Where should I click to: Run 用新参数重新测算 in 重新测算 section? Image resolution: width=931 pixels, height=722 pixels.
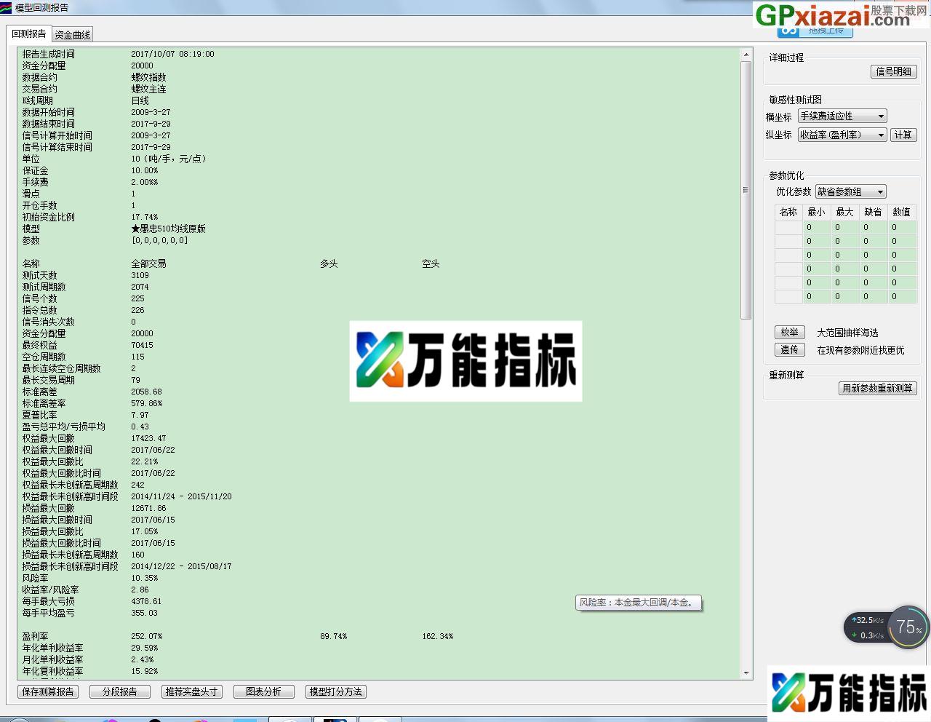pos(877,388)
